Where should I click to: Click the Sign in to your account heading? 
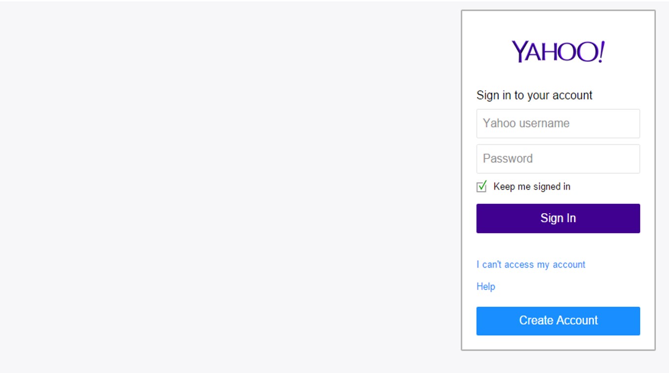tap(534, 95)
